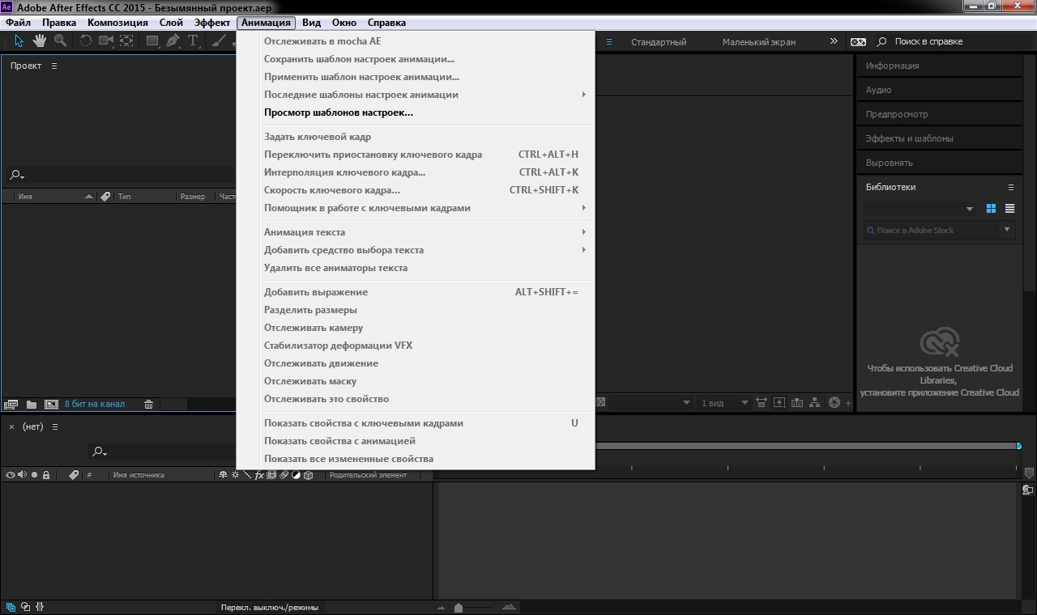Screen dimensions: 1037x615
Task: Toggle Fast Previews icon in viewer
Action: pyautogui.click(x=779, y=402)
